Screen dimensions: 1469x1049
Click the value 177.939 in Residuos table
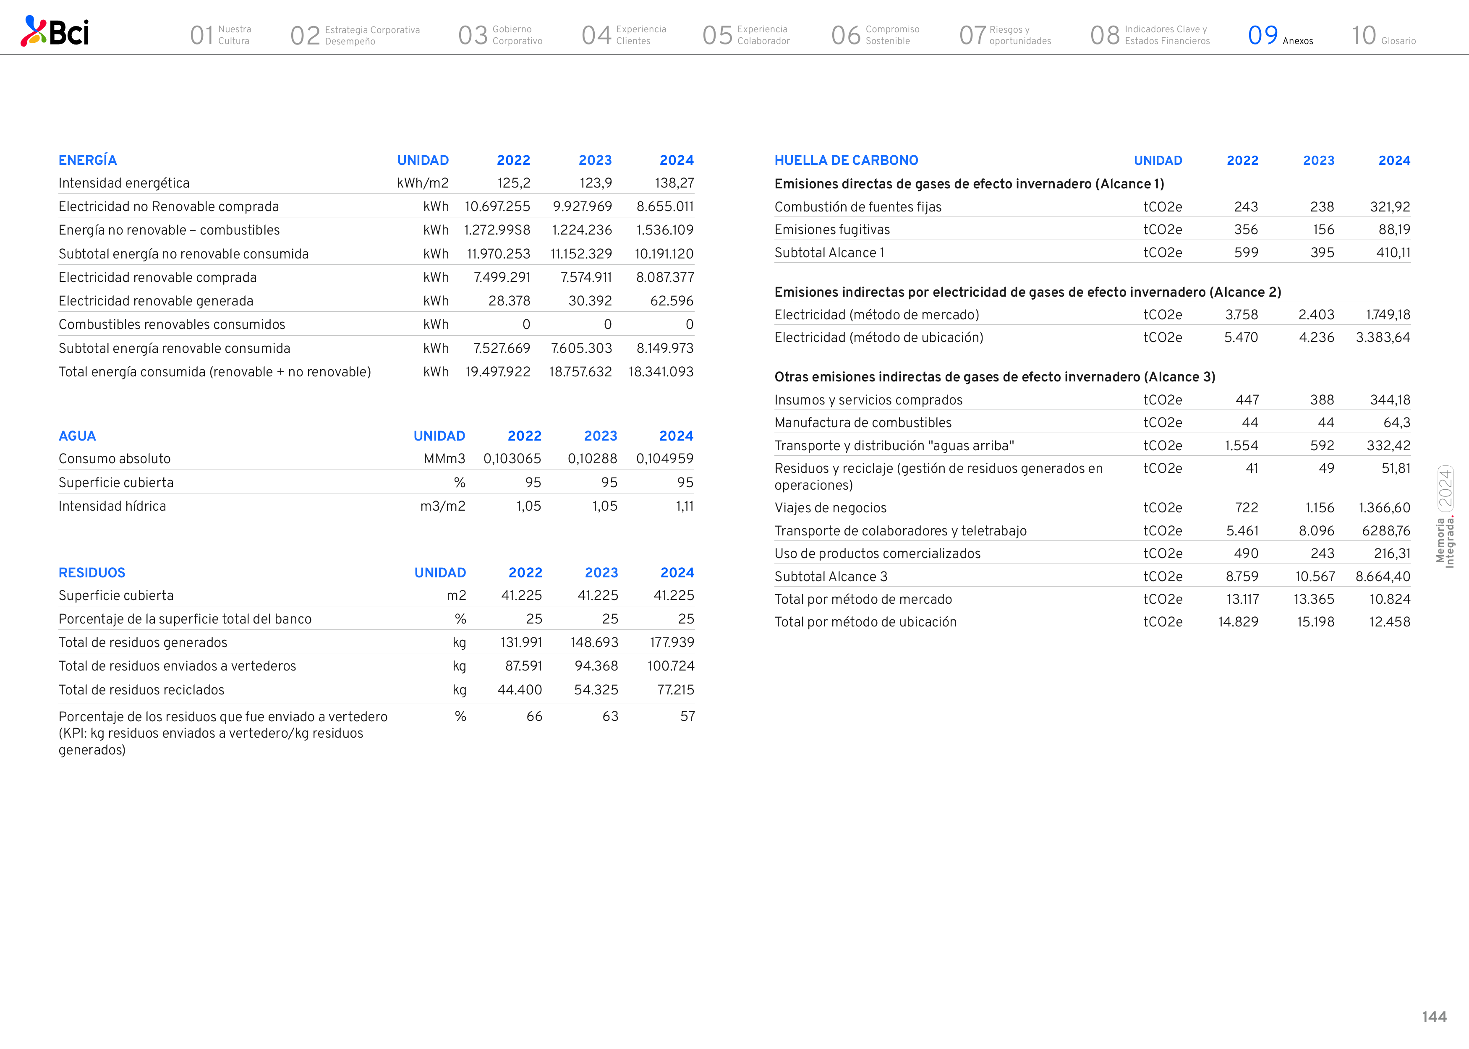tap(672, 643)
